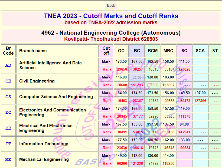Click MBC mark 114.00 for Mechanical
The width and height of the screenshot is (222, 168).
[168, 156]
